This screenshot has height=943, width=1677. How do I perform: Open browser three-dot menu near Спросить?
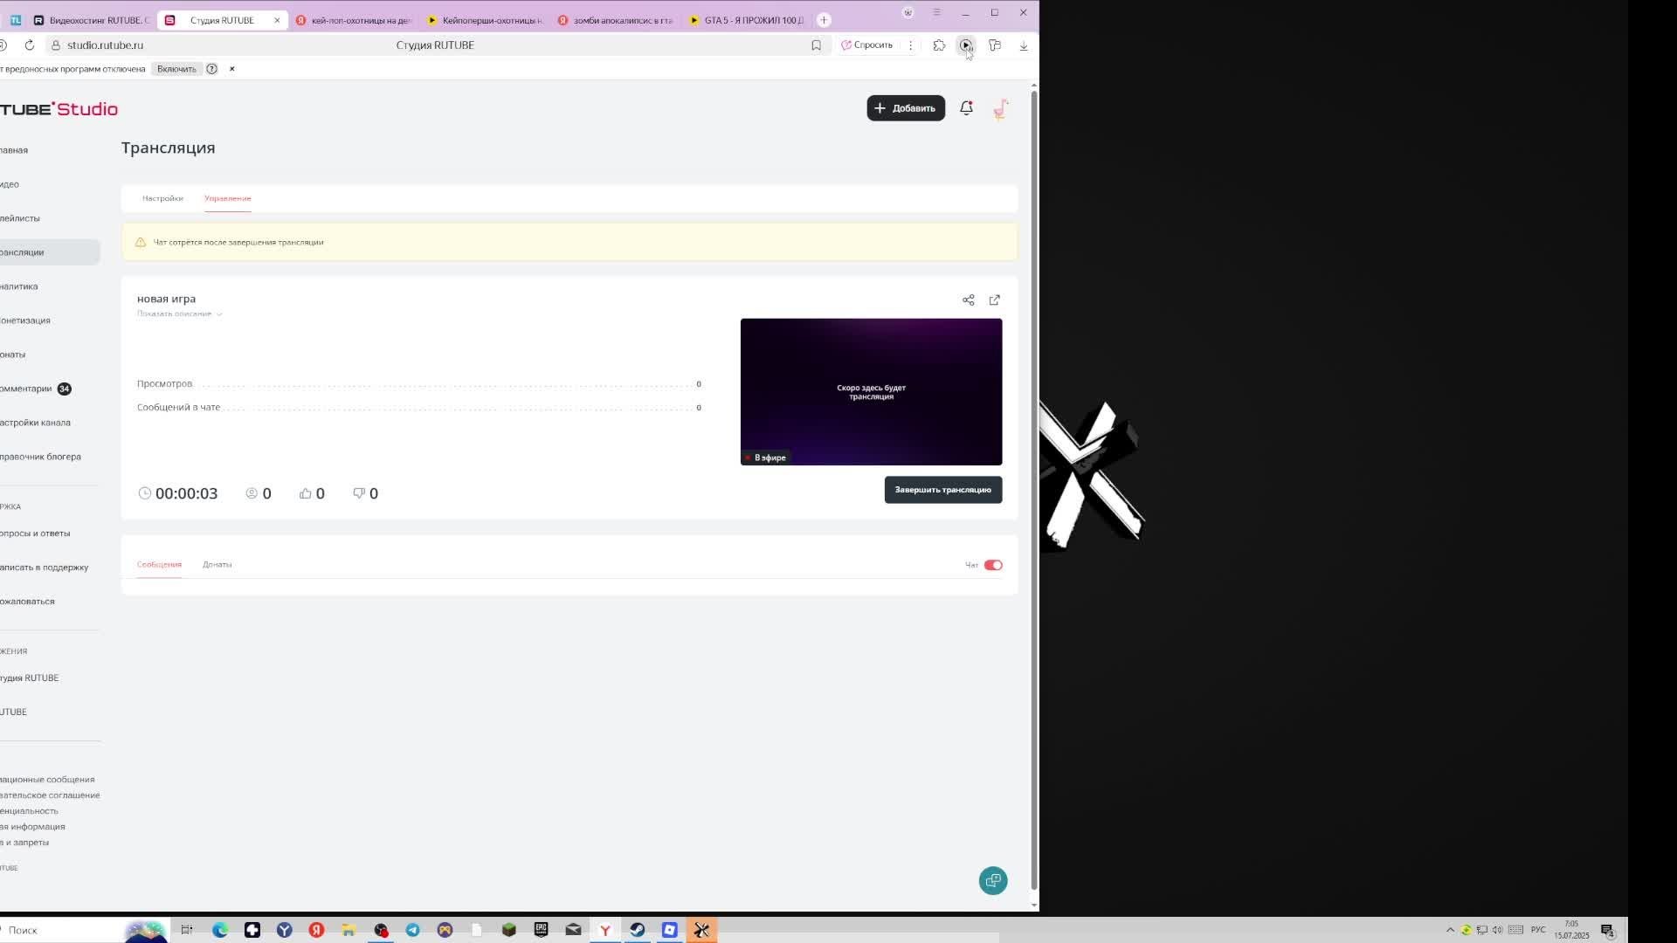pyautogui.click(x=910, y=45)
